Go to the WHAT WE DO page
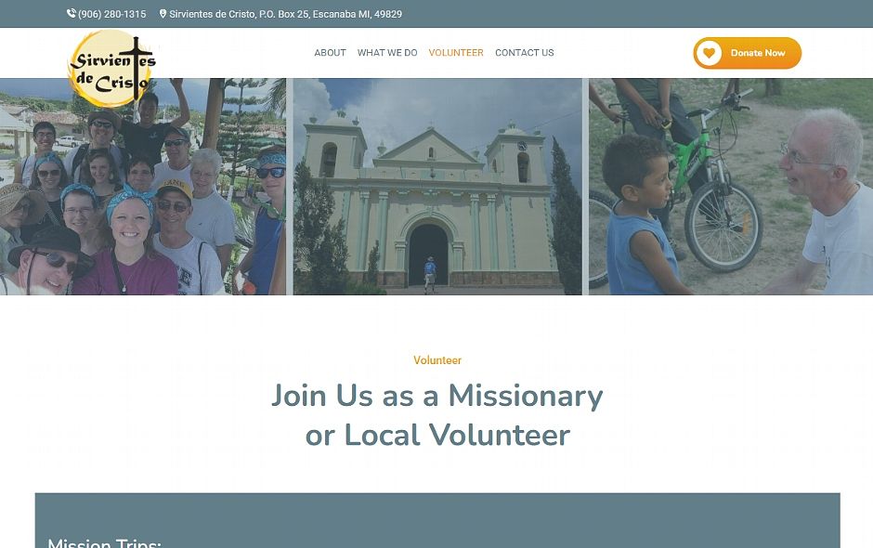Screen dimensions: 873x548 (x=387, y=53)
